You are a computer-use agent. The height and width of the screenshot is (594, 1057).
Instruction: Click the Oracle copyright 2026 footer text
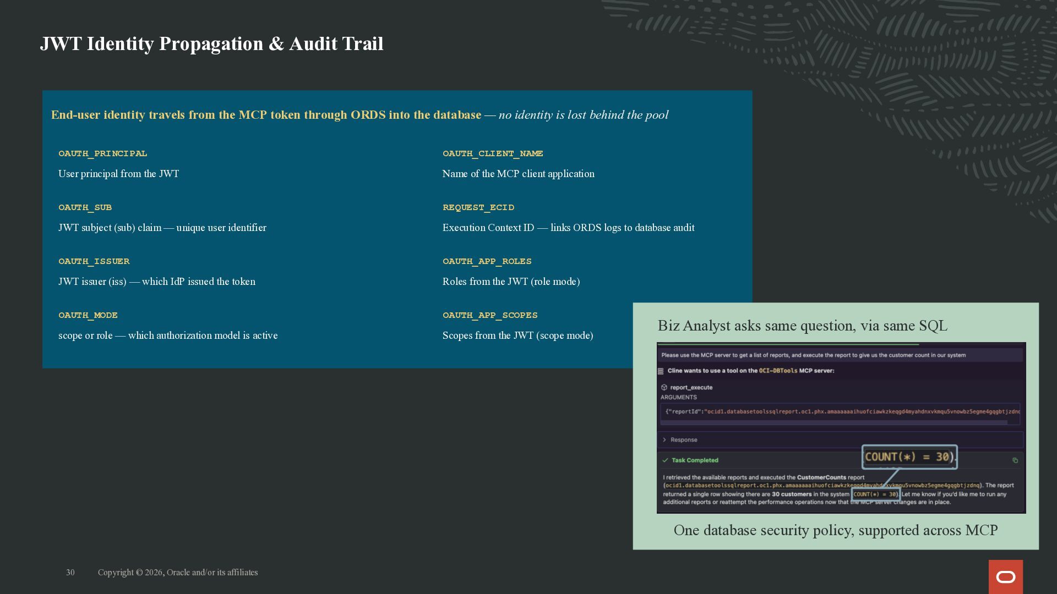(178, 573)
